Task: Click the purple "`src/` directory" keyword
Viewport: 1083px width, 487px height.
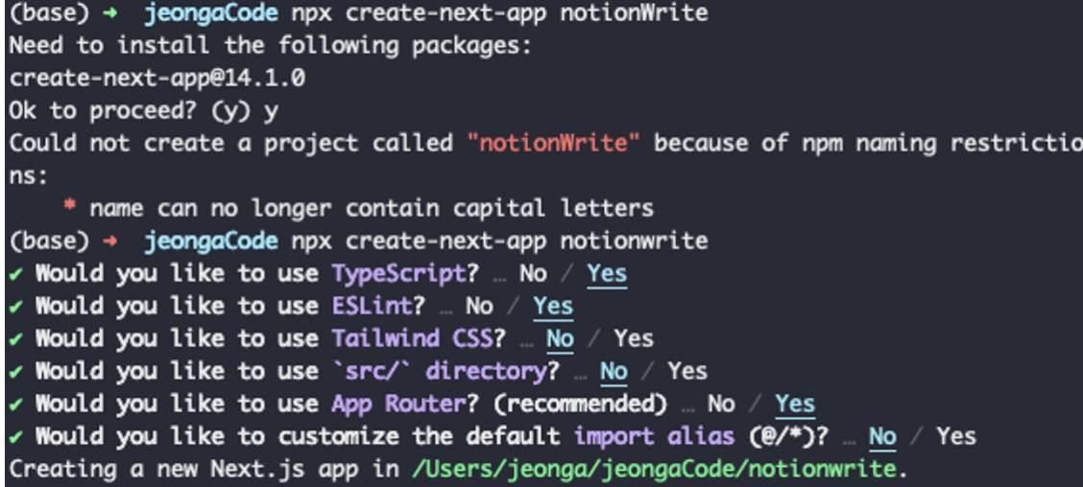Action: click(440, 371)
